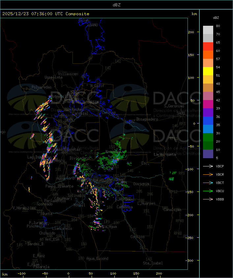Image resolution: width=233 pixels, height=278 pixels.
Task: Click the Sta.Isabel map label
Action: [153, 263]
